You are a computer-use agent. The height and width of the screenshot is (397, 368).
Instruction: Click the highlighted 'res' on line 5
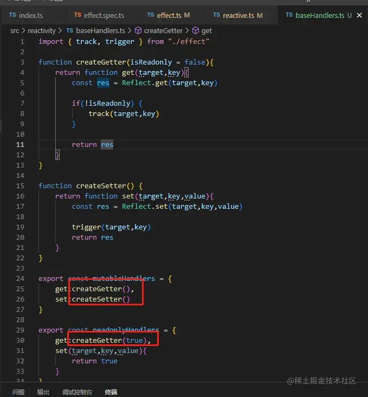[x=103, y=83]
